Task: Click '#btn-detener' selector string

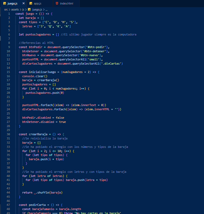Action: pos(95,51)
